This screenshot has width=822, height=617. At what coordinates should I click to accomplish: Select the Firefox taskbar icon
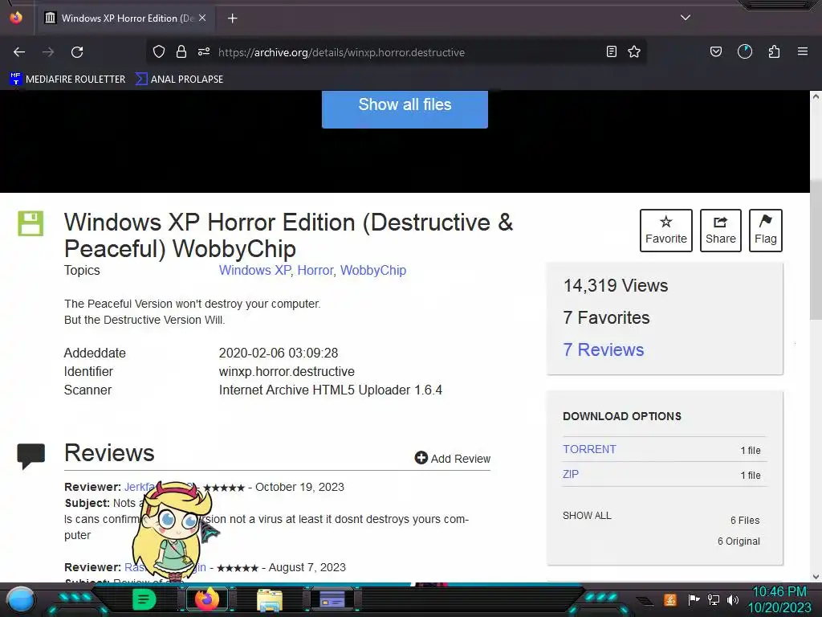(207, 599)
